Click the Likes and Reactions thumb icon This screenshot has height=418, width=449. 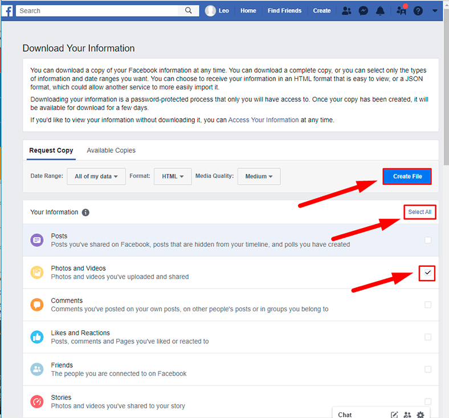click(37, 337)
